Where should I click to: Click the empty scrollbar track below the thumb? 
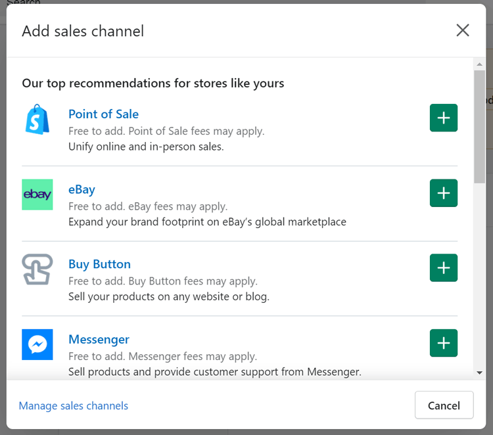[x=479, y=276]
